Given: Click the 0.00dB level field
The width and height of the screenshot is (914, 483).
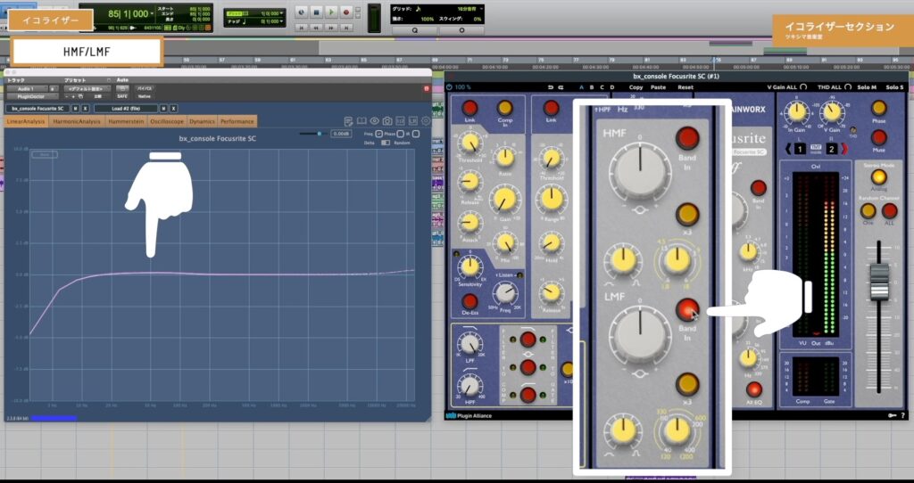Looking at the screenshot, I should [x=340, y=134].
